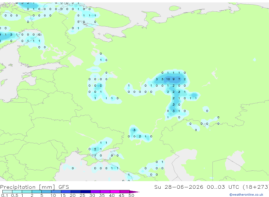
Task: Click the 40–45 mm magenta legend swatch
Action: (115, 192)
